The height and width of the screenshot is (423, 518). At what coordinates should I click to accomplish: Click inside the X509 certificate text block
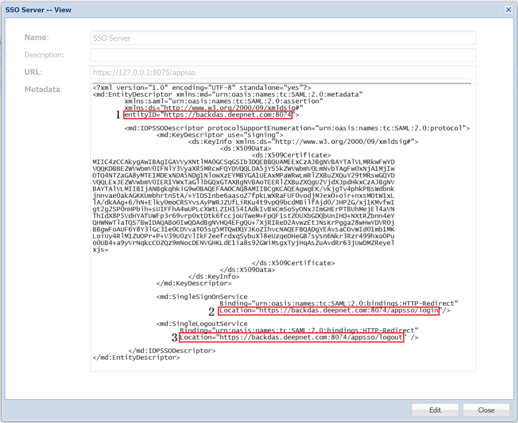(x=243, y=202)
